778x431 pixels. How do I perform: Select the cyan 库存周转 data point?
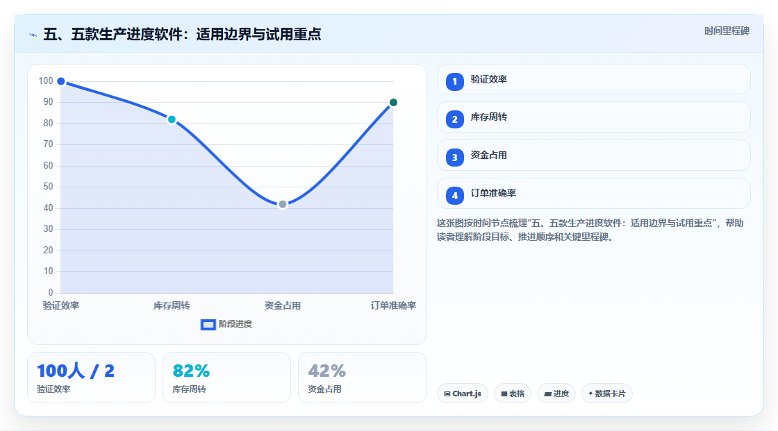(172, 119)
